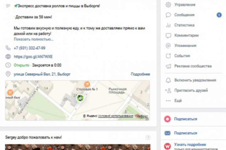Click the phone handset icon
Image resolution: width=226 pixels, height=150 pixels.
pos(8,48)
